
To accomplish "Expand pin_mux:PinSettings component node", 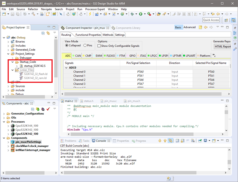I will click(x=8, y=142).
